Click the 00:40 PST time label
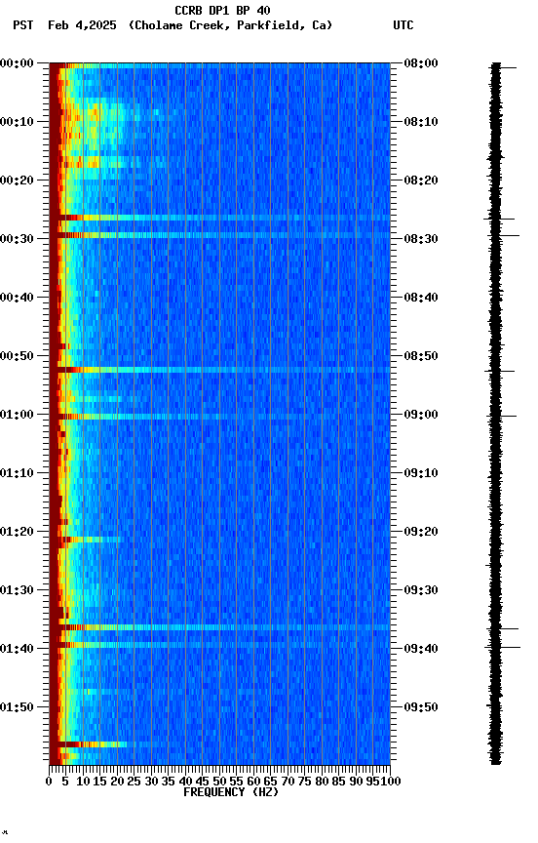This screenshot has width=538, height=843. point(17,298)
